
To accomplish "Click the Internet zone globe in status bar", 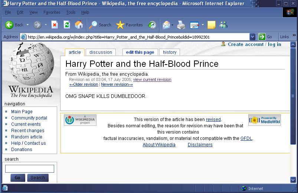I will pos(244,189).
